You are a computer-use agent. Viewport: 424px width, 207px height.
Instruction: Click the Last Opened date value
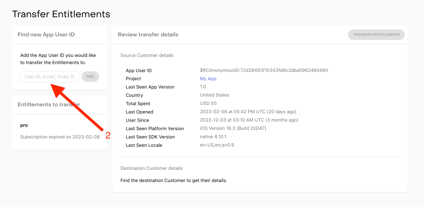click(x=248, y=112)
